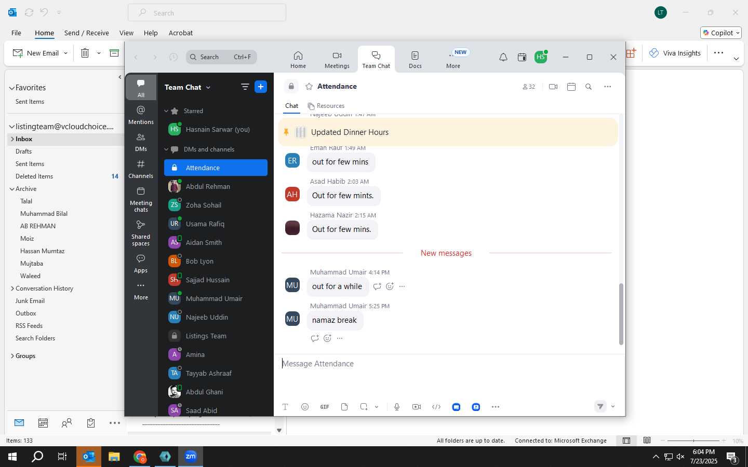The width and height of the screenshot is (748, 467).
Task: Create new chat with plus button
Action: (x=261, y=87)
